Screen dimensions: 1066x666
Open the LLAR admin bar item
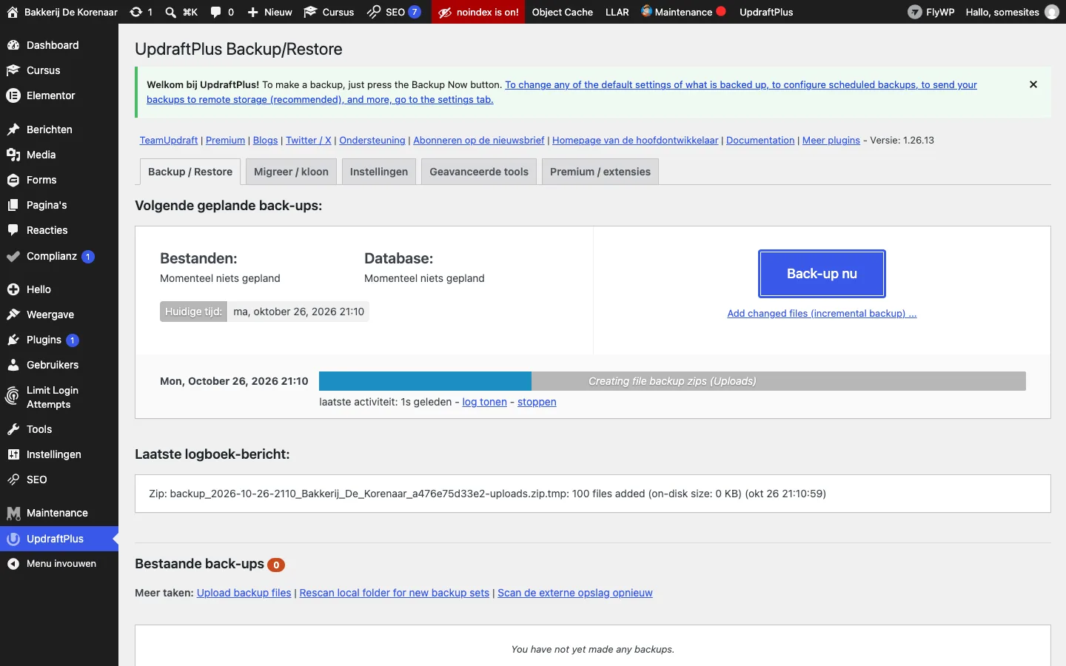click(617, 12)
